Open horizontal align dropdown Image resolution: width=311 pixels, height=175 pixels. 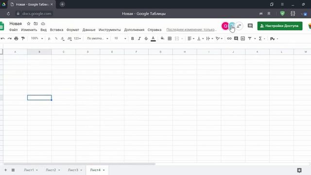point(191,38)
